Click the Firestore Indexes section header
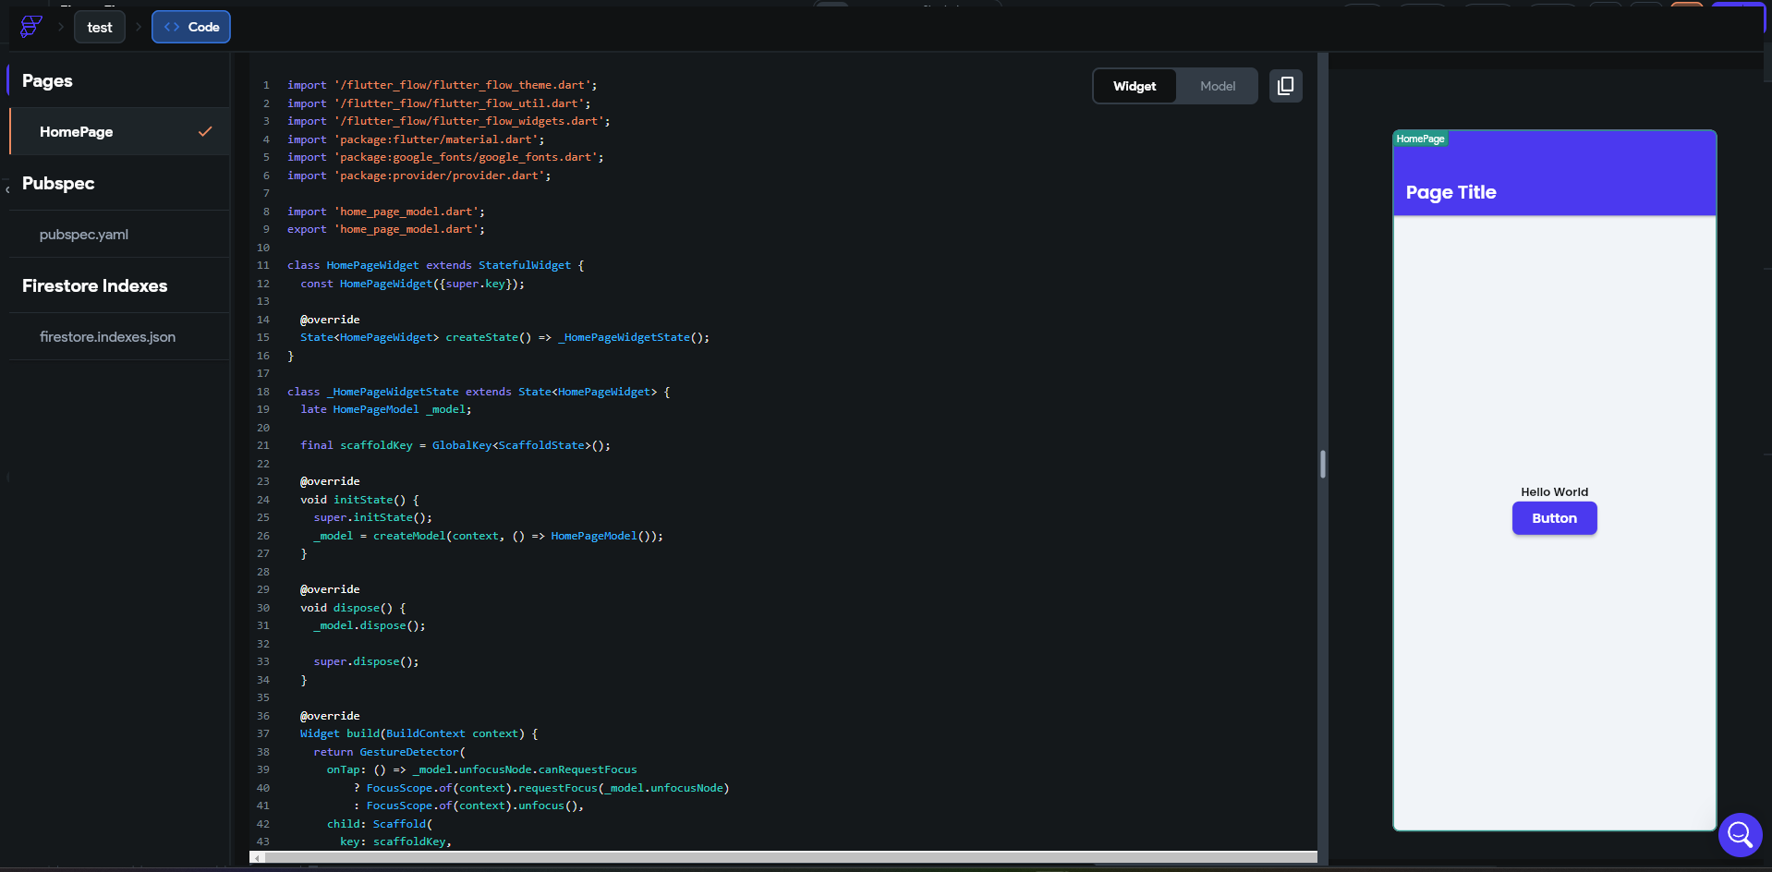Screen dimensions: 1772x872 point(95,285)
